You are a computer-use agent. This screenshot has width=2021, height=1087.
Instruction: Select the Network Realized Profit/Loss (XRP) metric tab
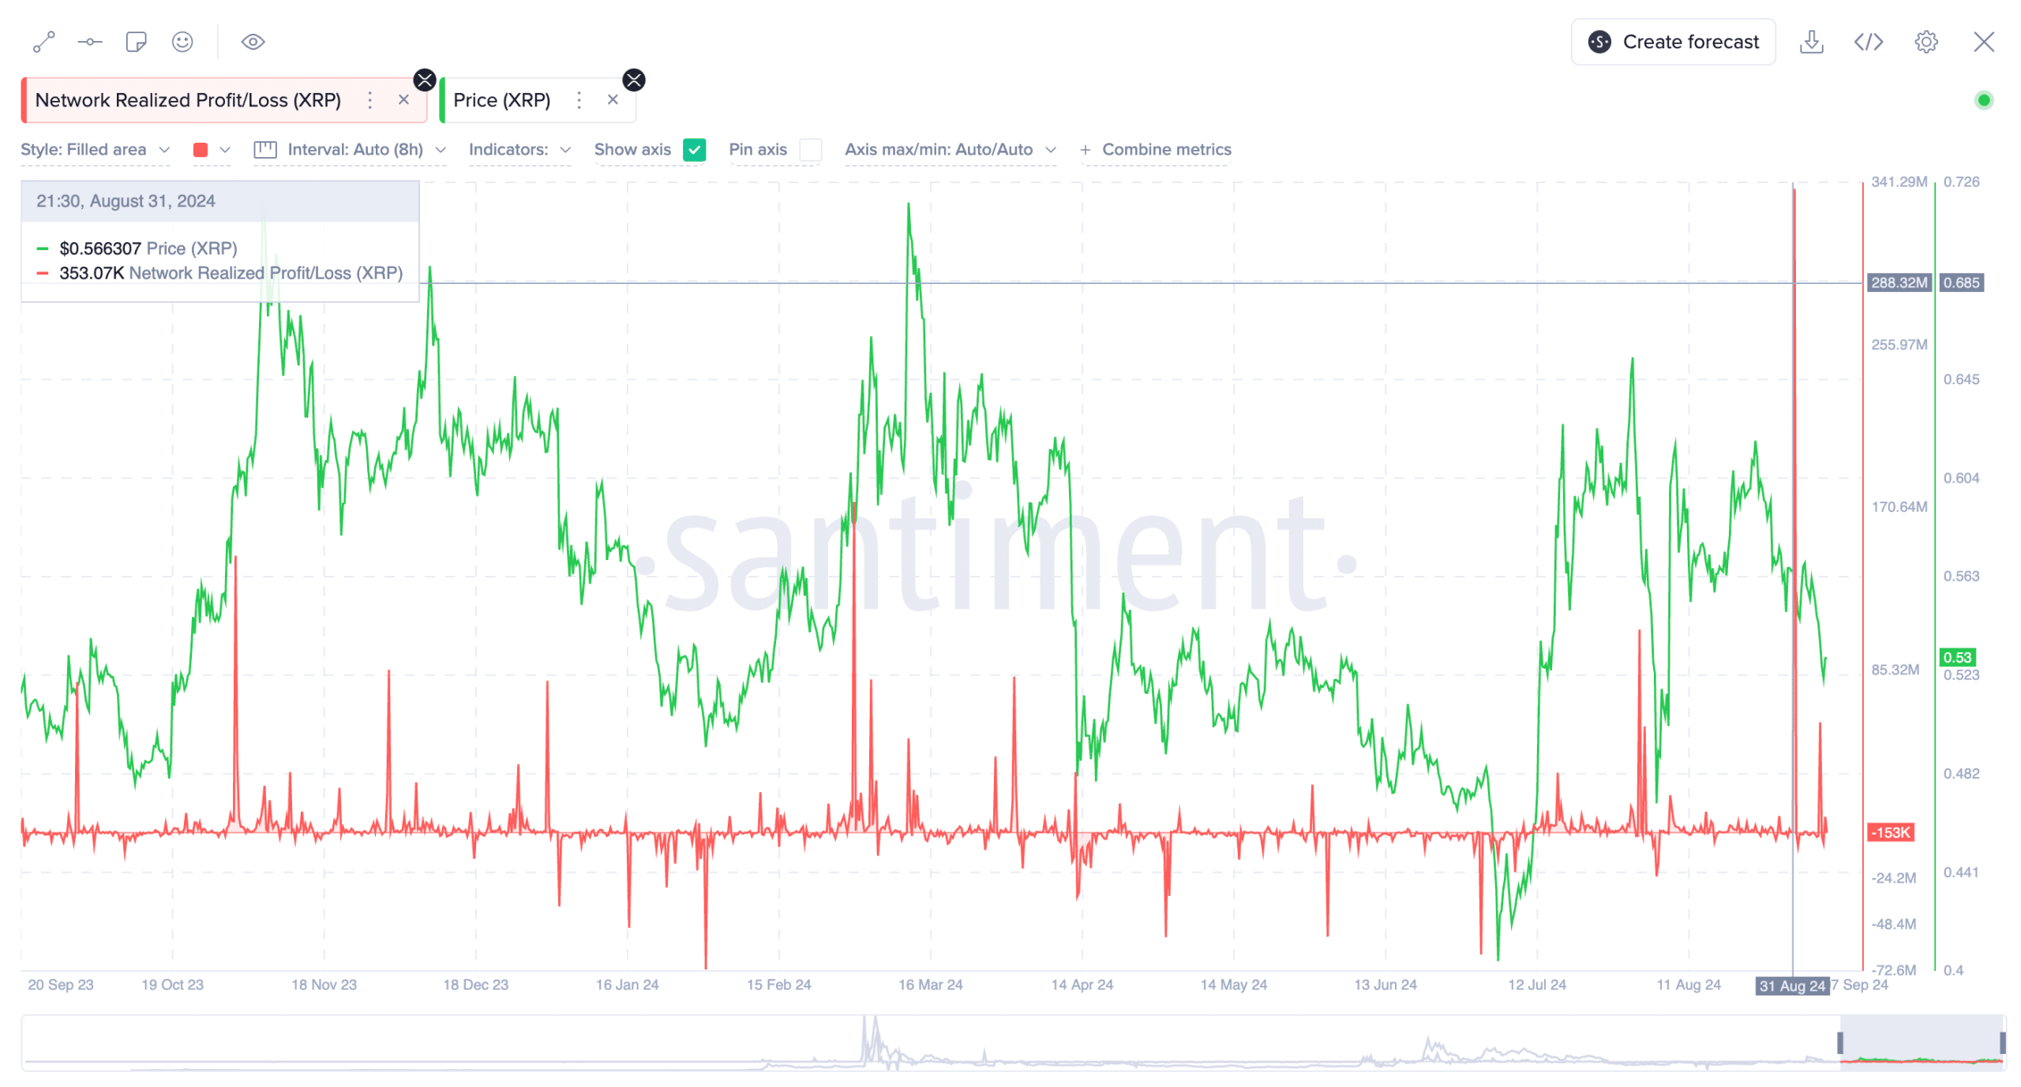(x=188, y=100)
